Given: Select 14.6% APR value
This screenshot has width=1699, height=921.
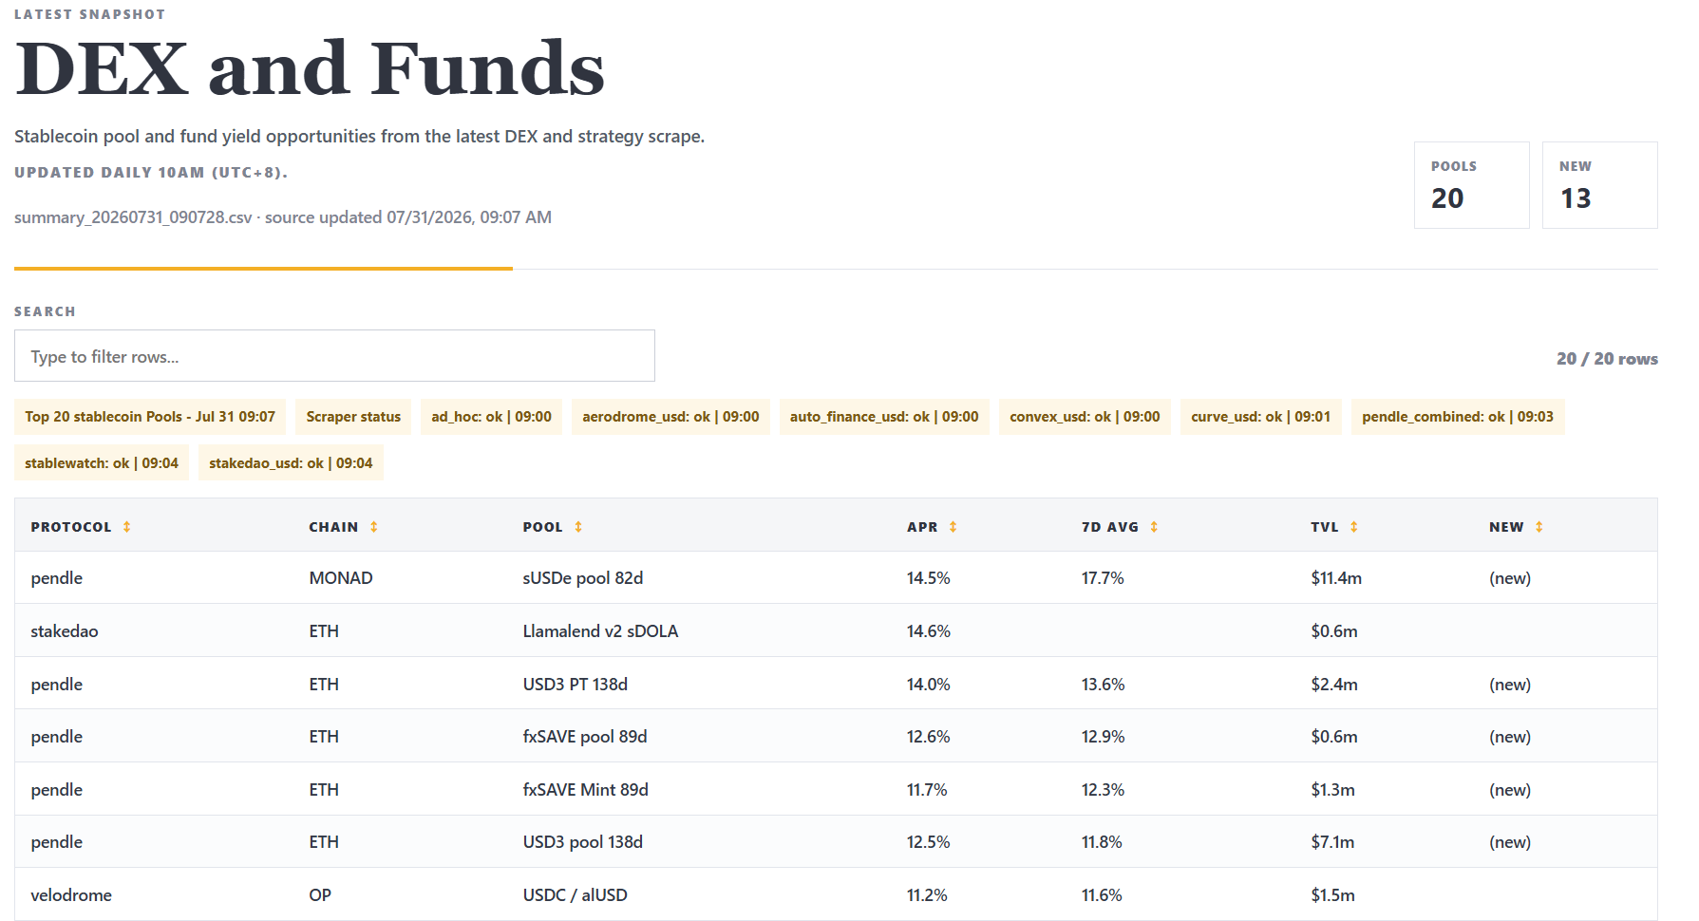Looking at the screenshot, I should [x=929, y=631].
